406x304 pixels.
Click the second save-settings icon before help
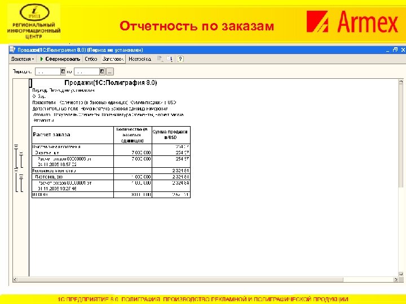tap(169, 59)
